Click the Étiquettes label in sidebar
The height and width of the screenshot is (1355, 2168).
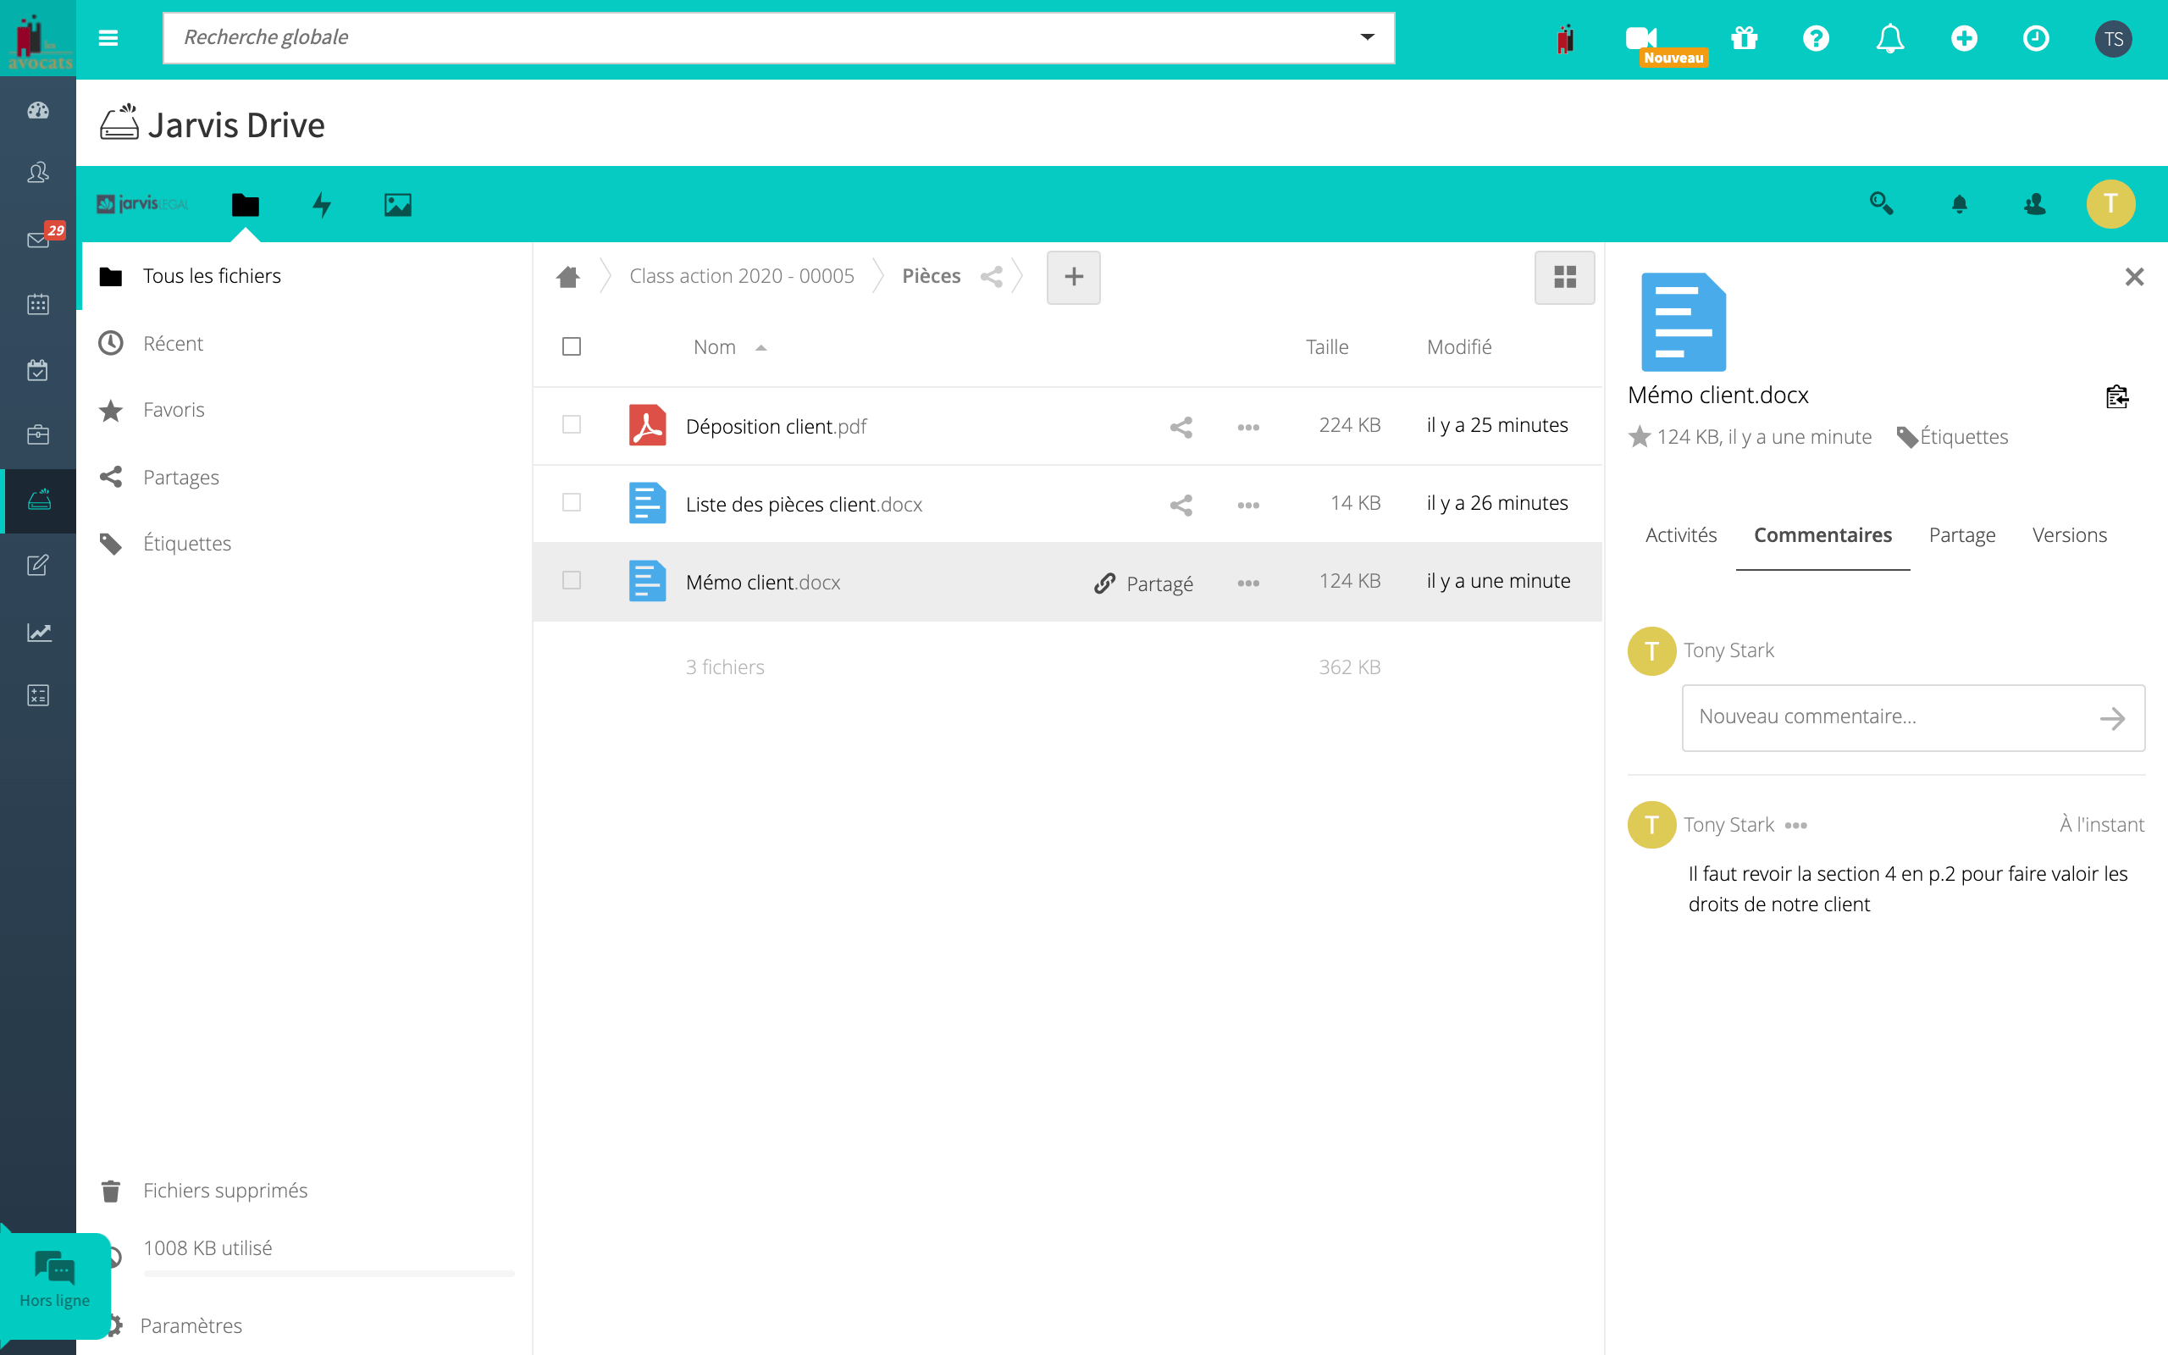click(x=185, y=543)
